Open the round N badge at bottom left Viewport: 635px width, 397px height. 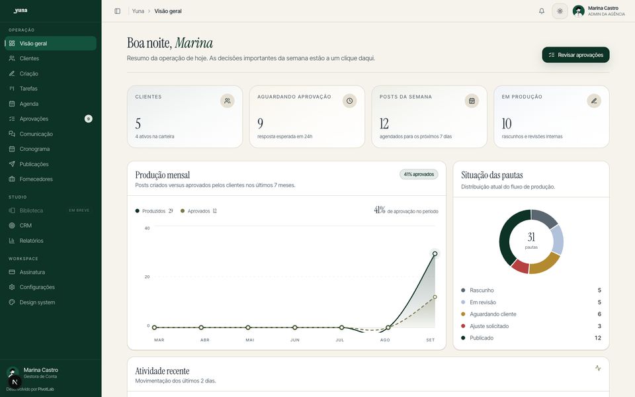15,382
